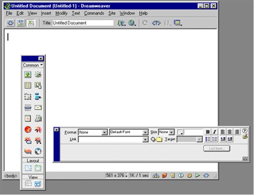This screenshot has height=195, width=254.
Task: Open Reference panel icon in toolbar
Action: point(156,23)
